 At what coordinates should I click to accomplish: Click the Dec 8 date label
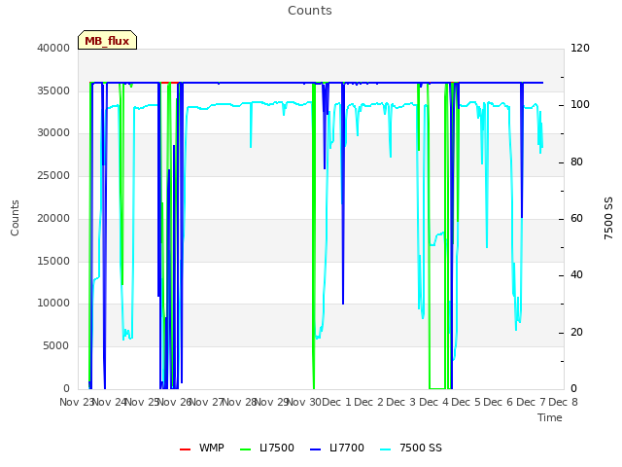coord(563,402)
